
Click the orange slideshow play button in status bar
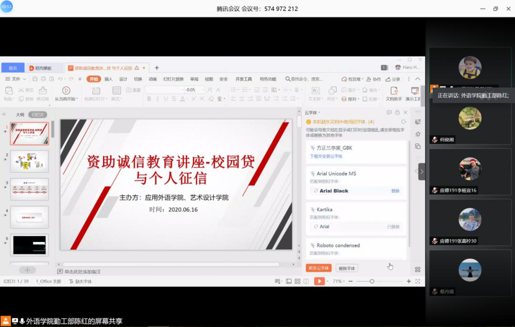click(319, 281)
